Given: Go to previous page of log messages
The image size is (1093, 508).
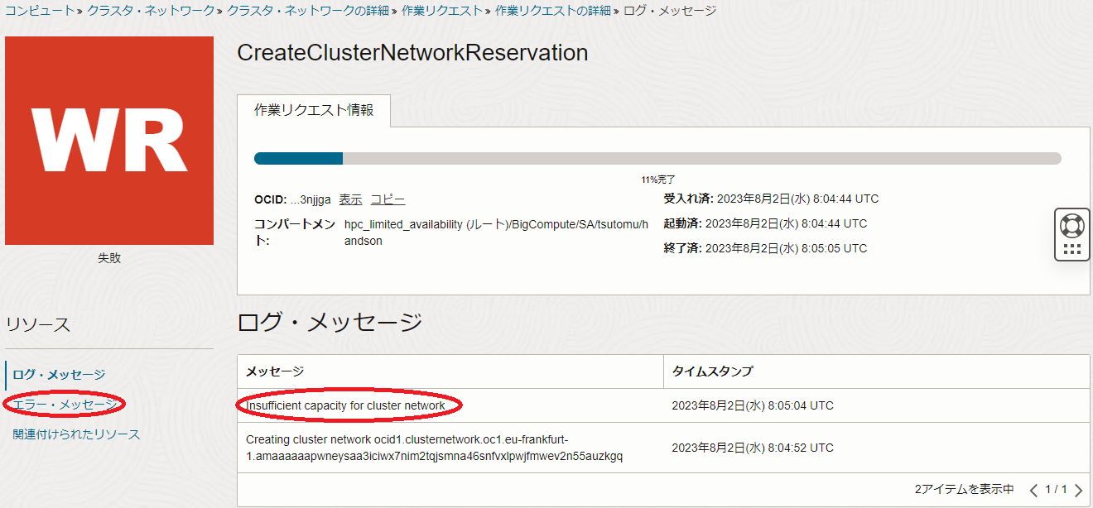Looking at the screenshot, I should (1033, 490).
